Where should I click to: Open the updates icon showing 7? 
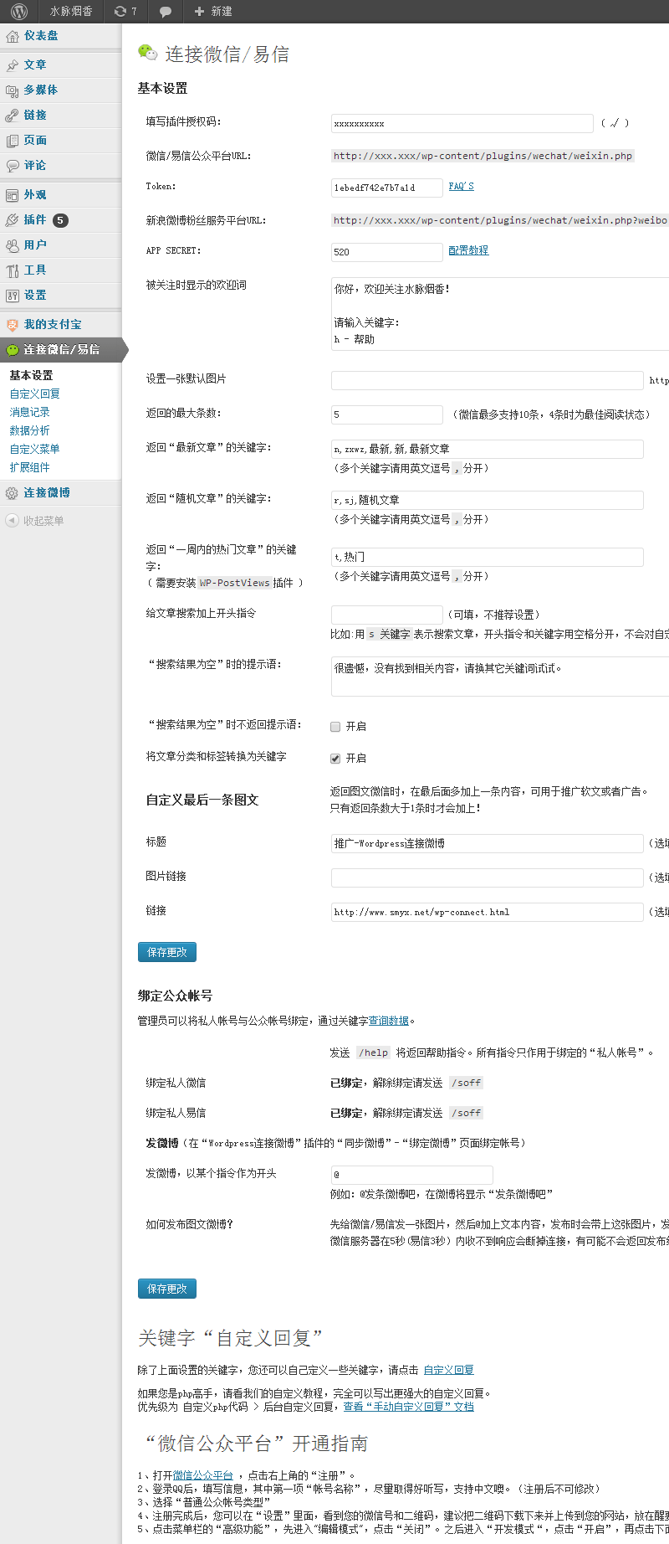click(x=125, y=12)
